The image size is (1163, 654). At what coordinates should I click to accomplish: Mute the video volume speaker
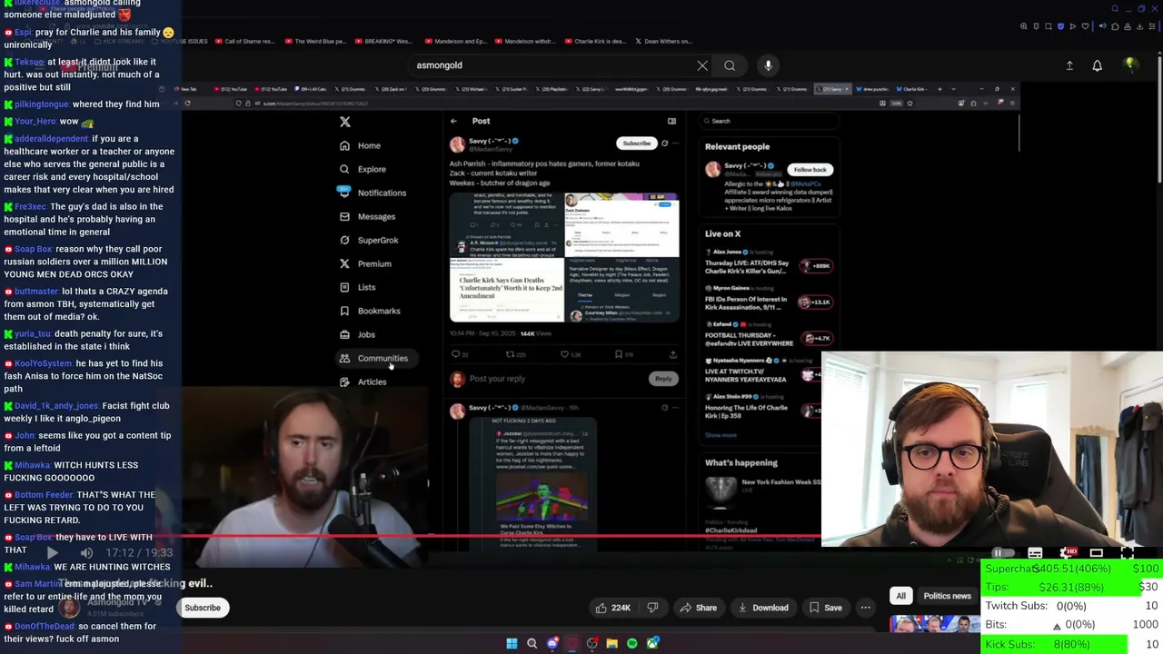pos(86,552)
